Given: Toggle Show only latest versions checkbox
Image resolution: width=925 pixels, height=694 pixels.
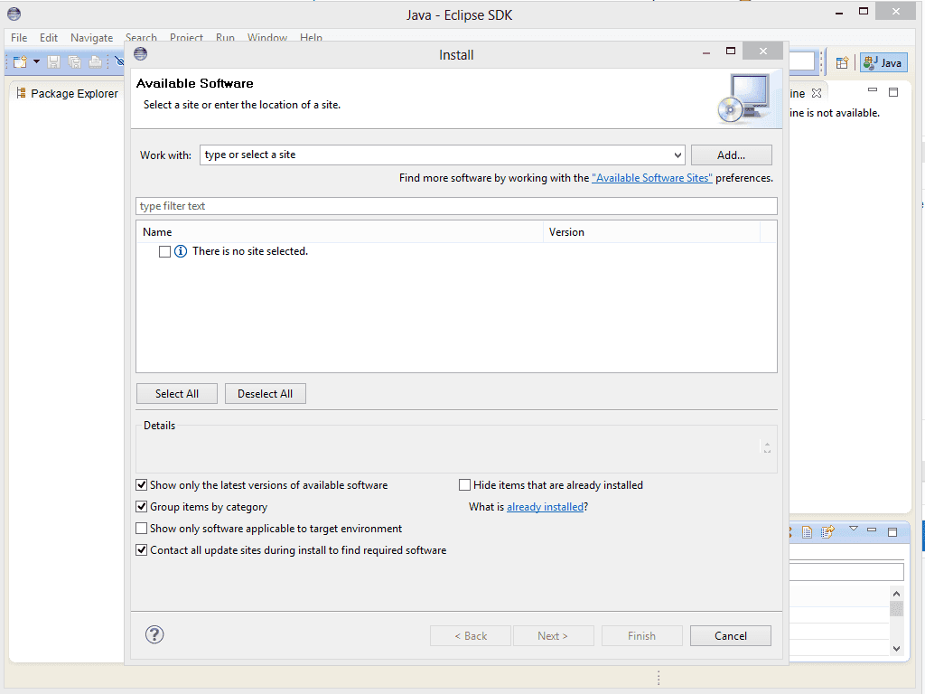Looking at the screenshot, I should click(142, 485).
